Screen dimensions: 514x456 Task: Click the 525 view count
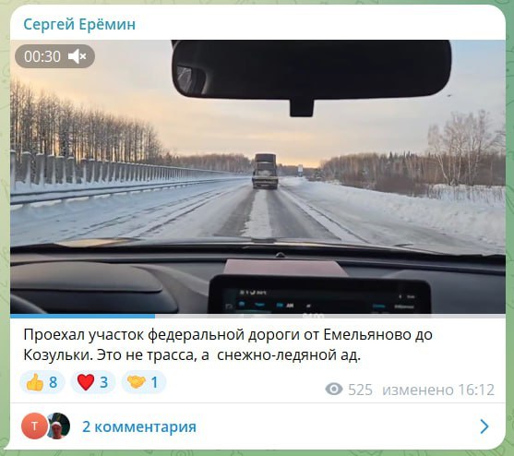click(360, 390)
